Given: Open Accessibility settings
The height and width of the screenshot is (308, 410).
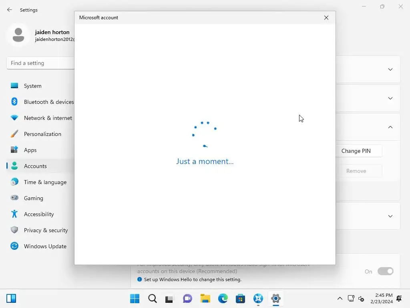Looking at the screenshot, I should pos(40,214).
